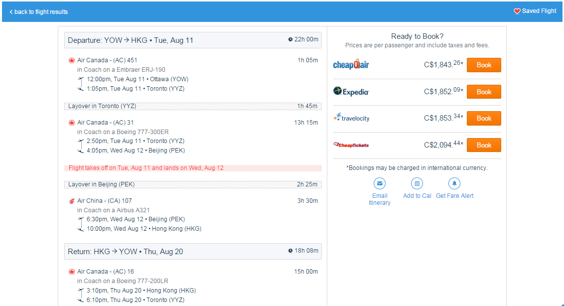Click the takeoff plane icon for the Ottawa departure

point(80,78)
